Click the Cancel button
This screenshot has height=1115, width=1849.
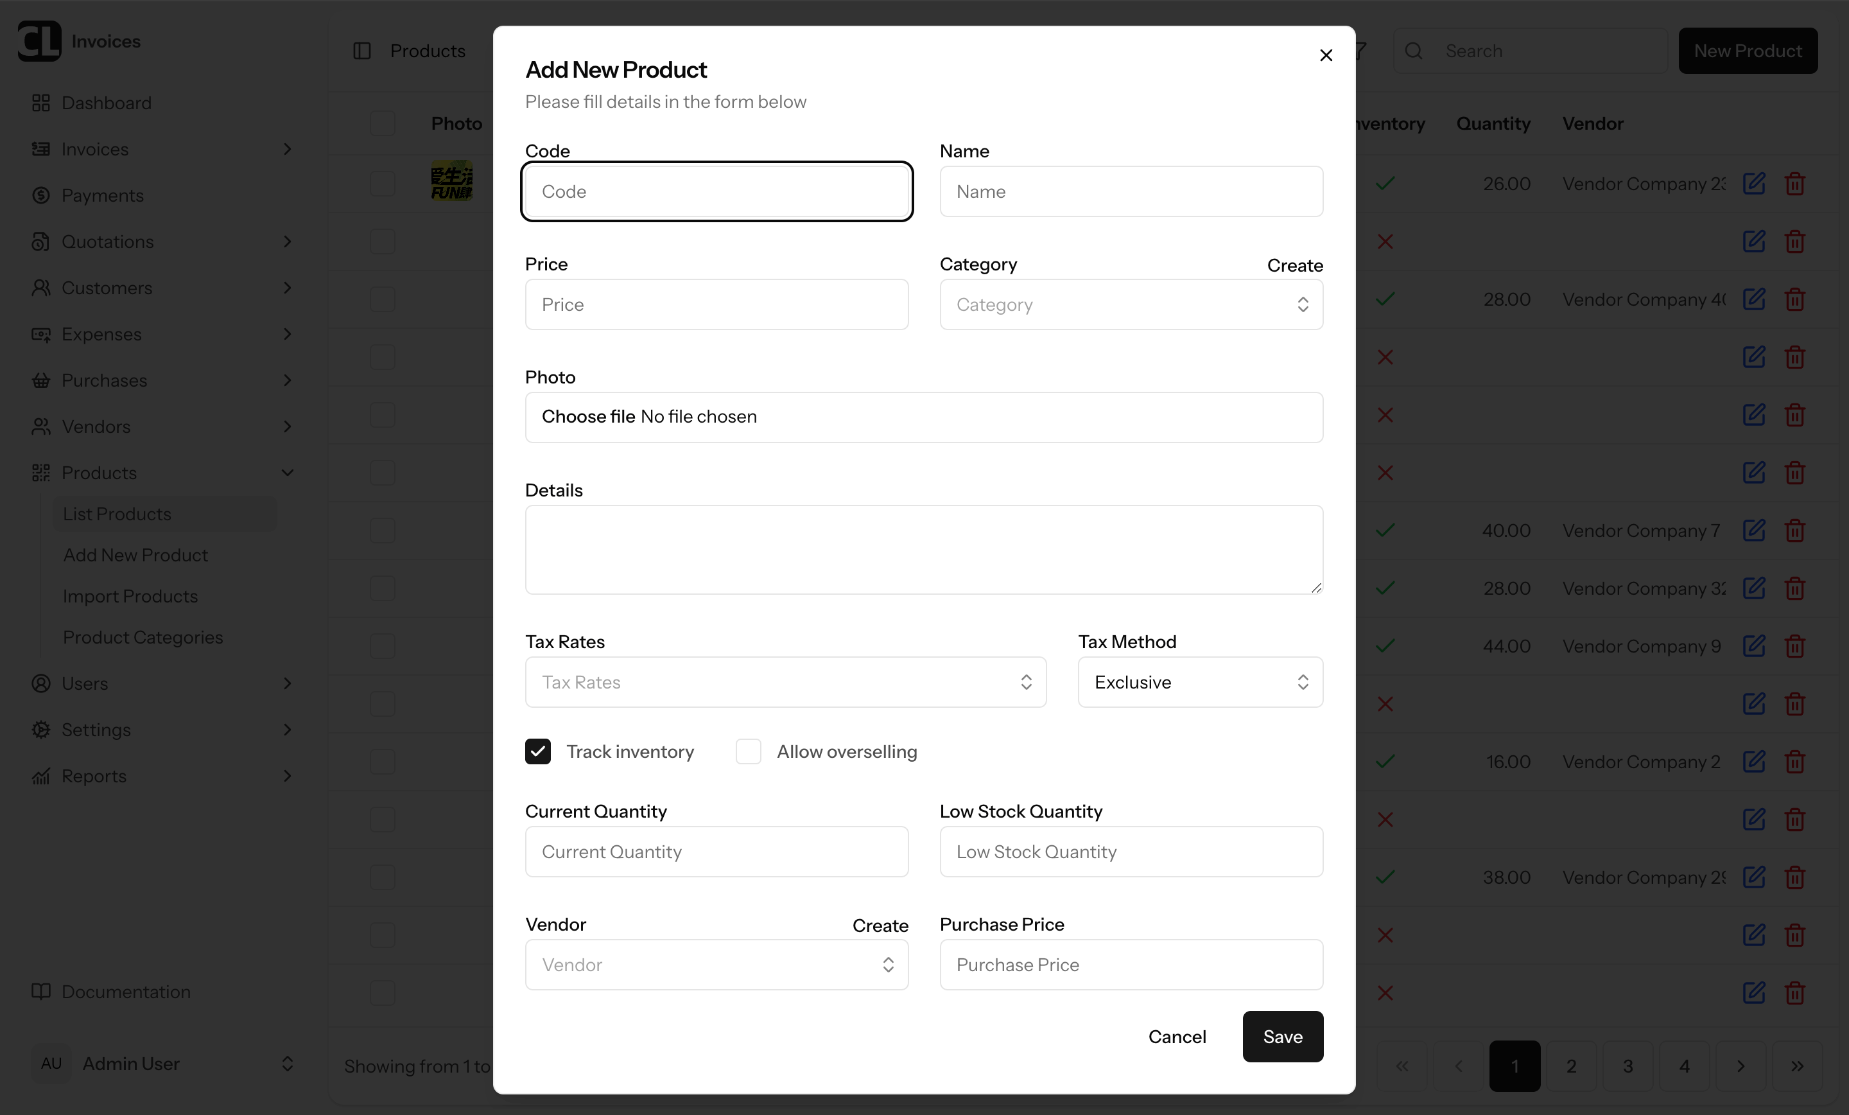pos(1177,1036)
